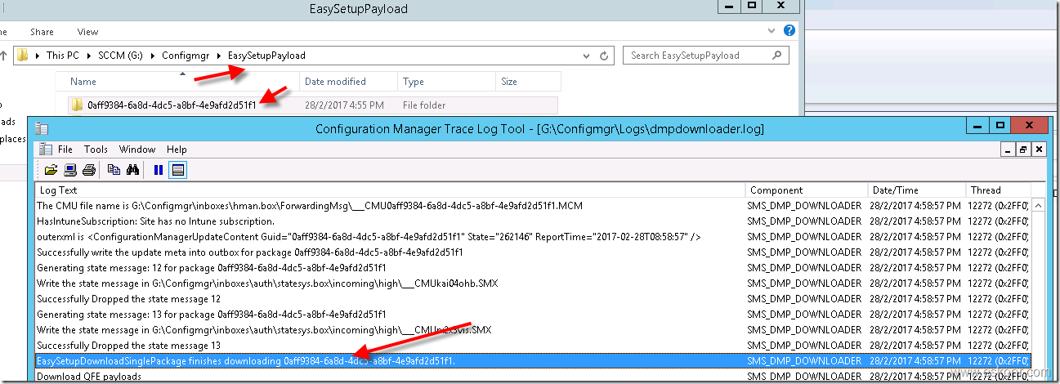Click the log scrollbar up arrow
This screenshot has width=1060, height=384.
pyautogui.click(x=1038, y=205)
